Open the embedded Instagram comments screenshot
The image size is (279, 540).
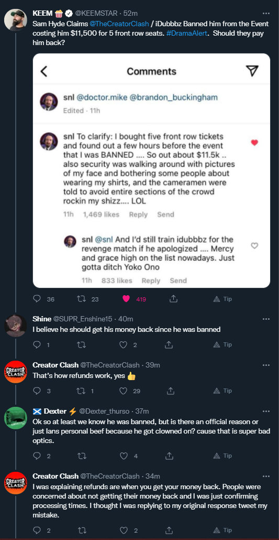[x=151, y=170]
